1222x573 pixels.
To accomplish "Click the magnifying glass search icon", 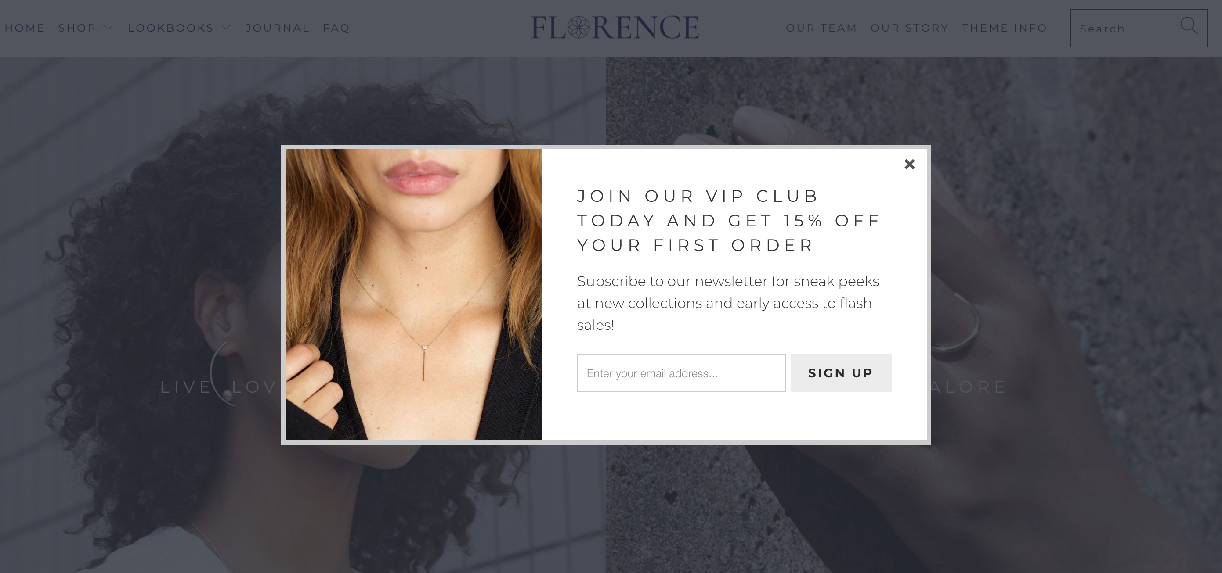I will [1188, 26].
